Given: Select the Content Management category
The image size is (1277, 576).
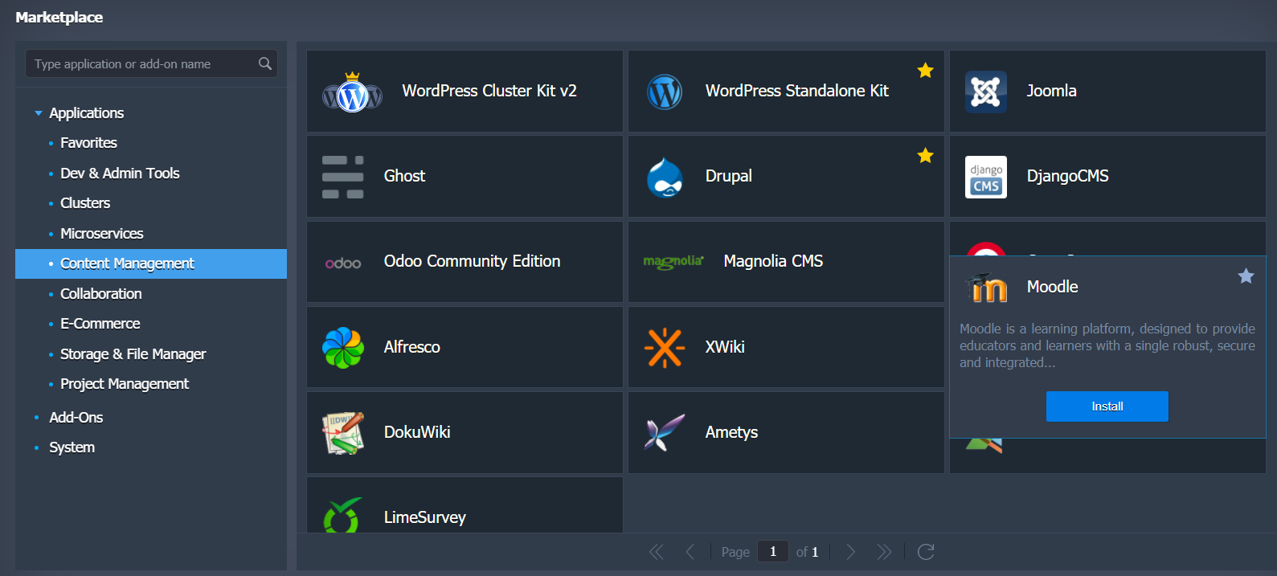Looking at the screenshot, I should (151, 263).
